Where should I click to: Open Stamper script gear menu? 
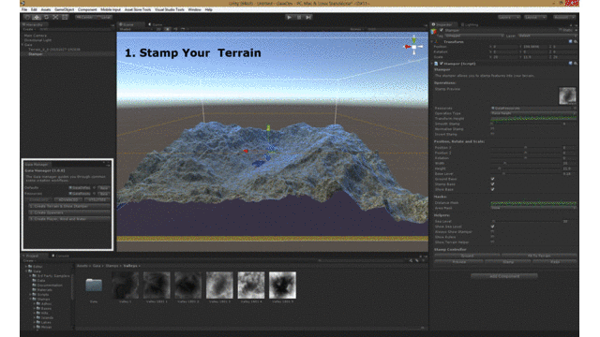point(575,64)
